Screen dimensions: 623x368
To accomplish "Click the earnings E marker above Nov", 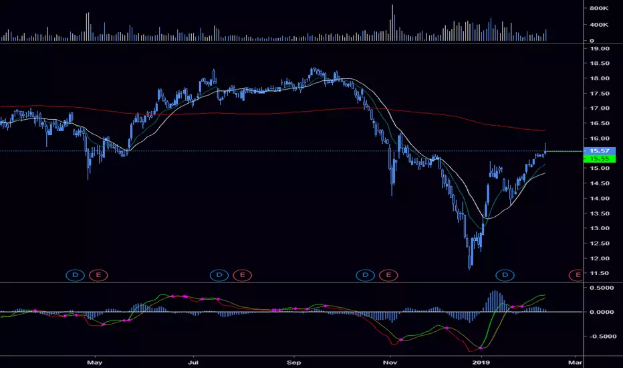I will 388,275.
